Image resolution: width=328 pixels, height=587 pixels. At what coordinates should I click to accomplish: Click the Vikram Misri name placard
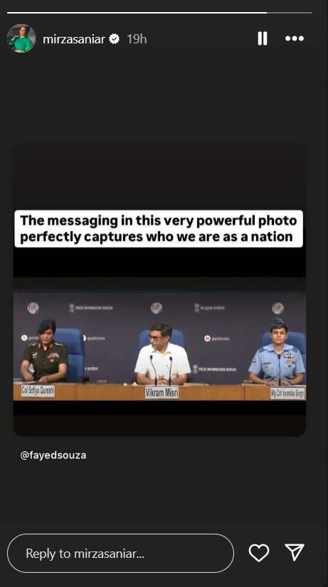point(162,393)
